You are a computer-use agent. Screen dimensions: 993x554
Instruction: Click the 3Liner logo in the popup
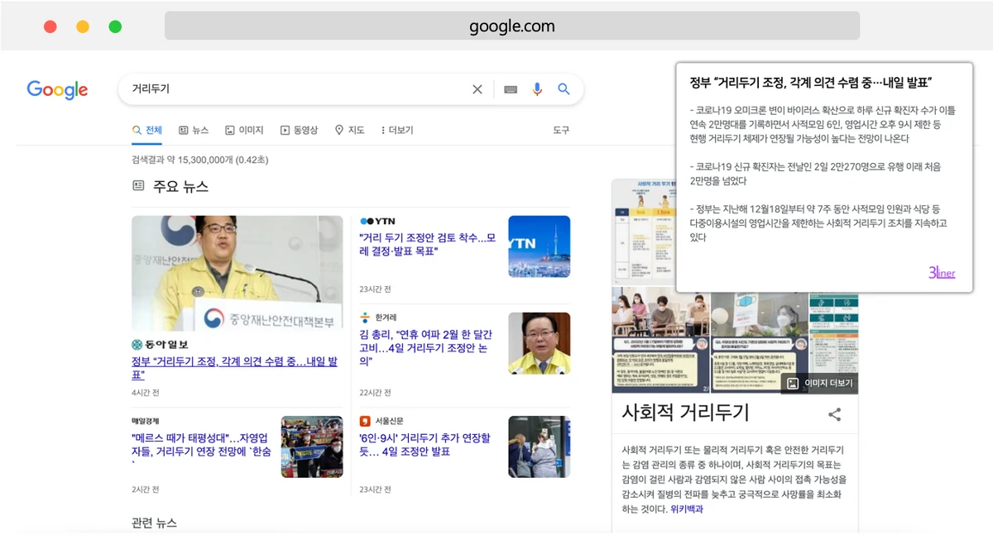point(942,273)
